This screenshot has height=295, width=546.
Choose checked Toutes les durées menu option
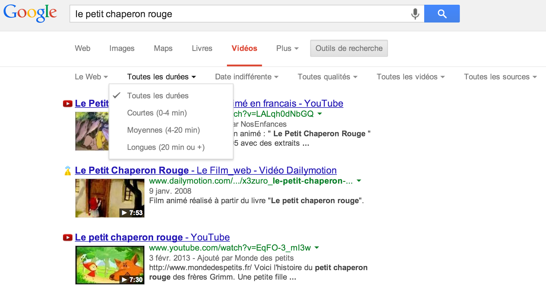pos(171,96)
